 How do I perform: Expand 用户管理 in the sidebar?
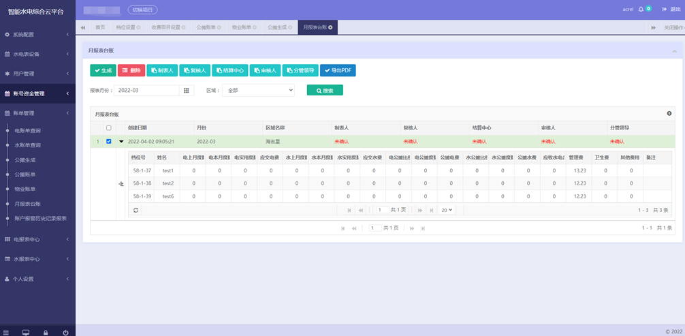tap(37, 74)
